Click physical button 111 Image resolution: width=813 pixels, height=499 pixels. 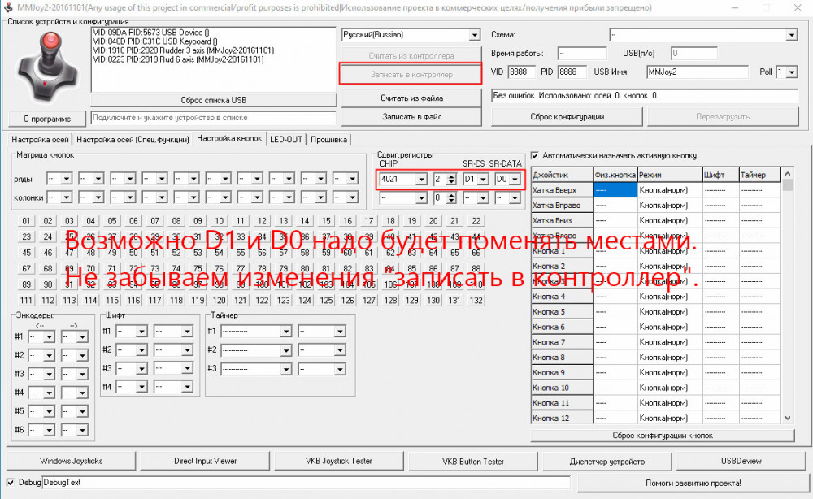point(26,301)
